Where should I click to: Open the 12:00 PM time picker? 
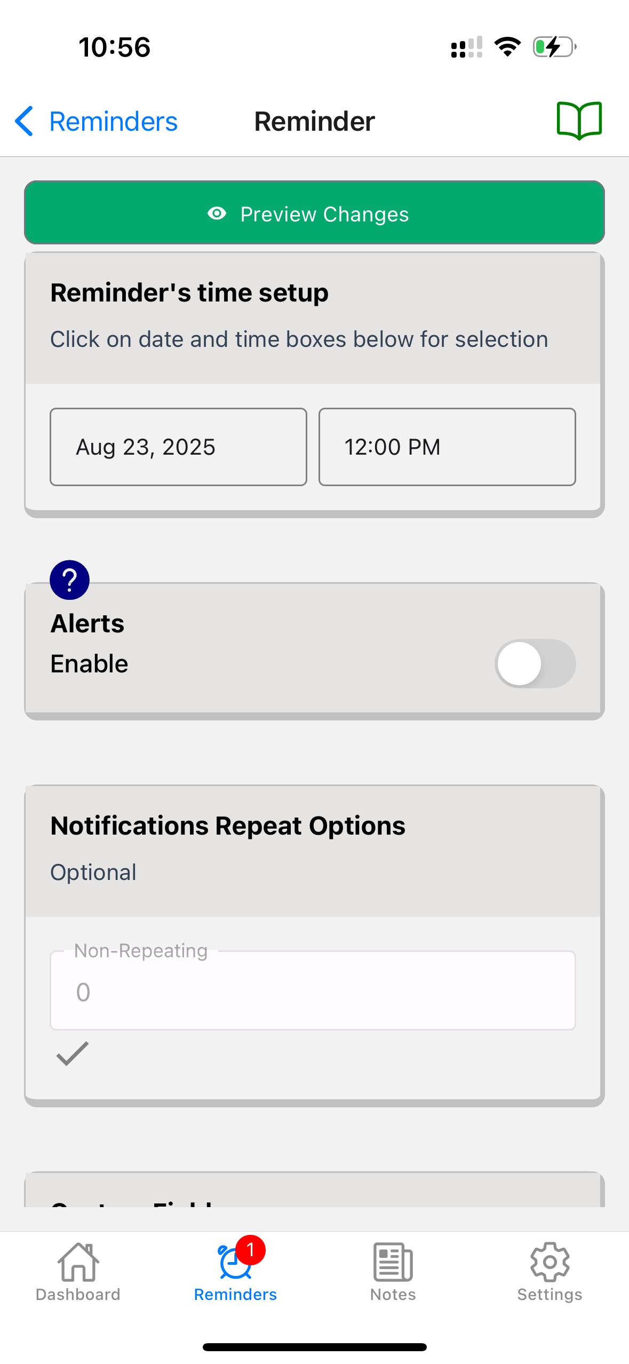(x=447, y=447)
